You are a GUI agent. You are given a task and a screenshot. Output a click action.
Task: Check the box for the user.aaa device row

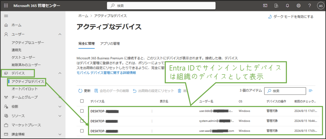[x=82, y=131]
